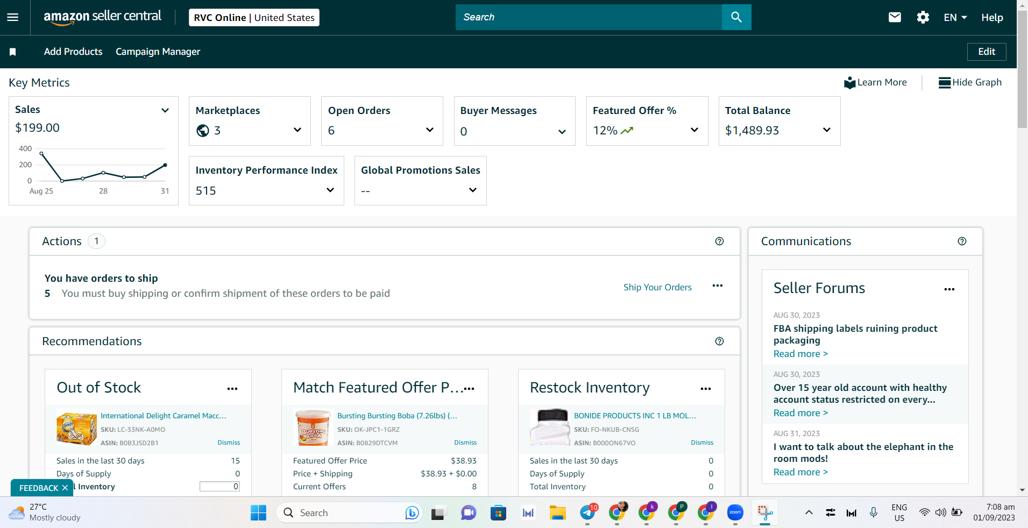This screenshot has height=528, width=1028.
Task: Open Match Featured Offer card options
Action: 470,389
